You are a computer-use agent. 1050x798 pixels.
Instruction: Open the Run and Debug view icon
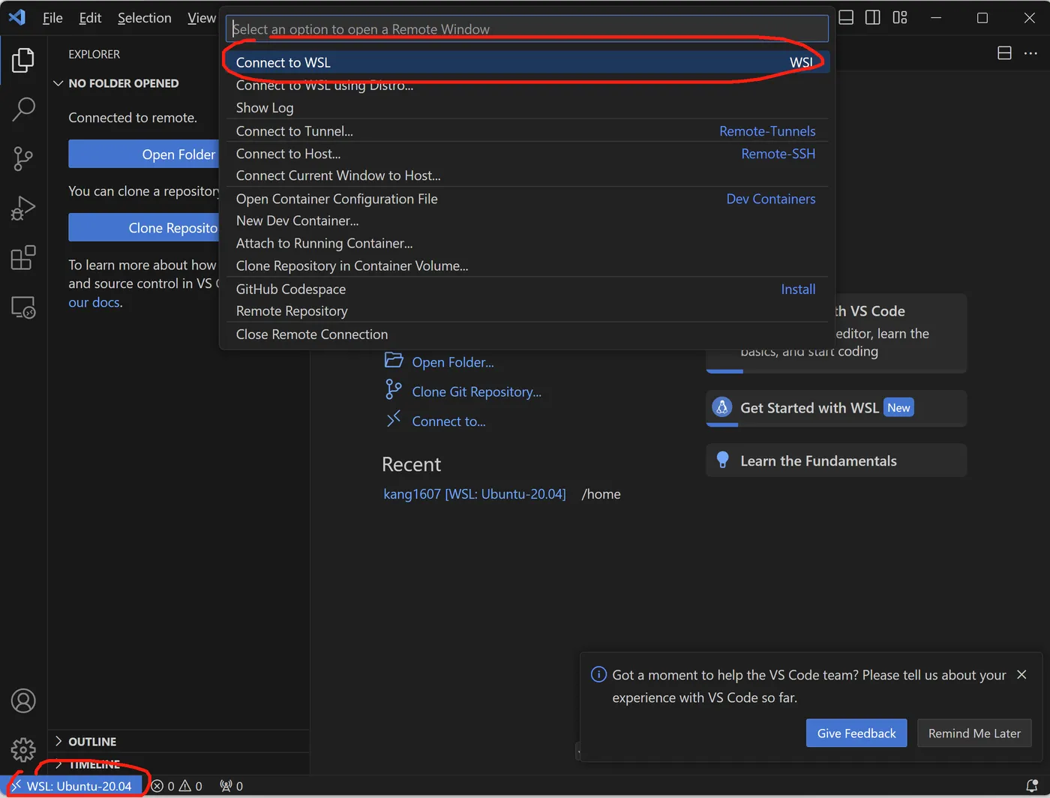click(x=23, y=208)
